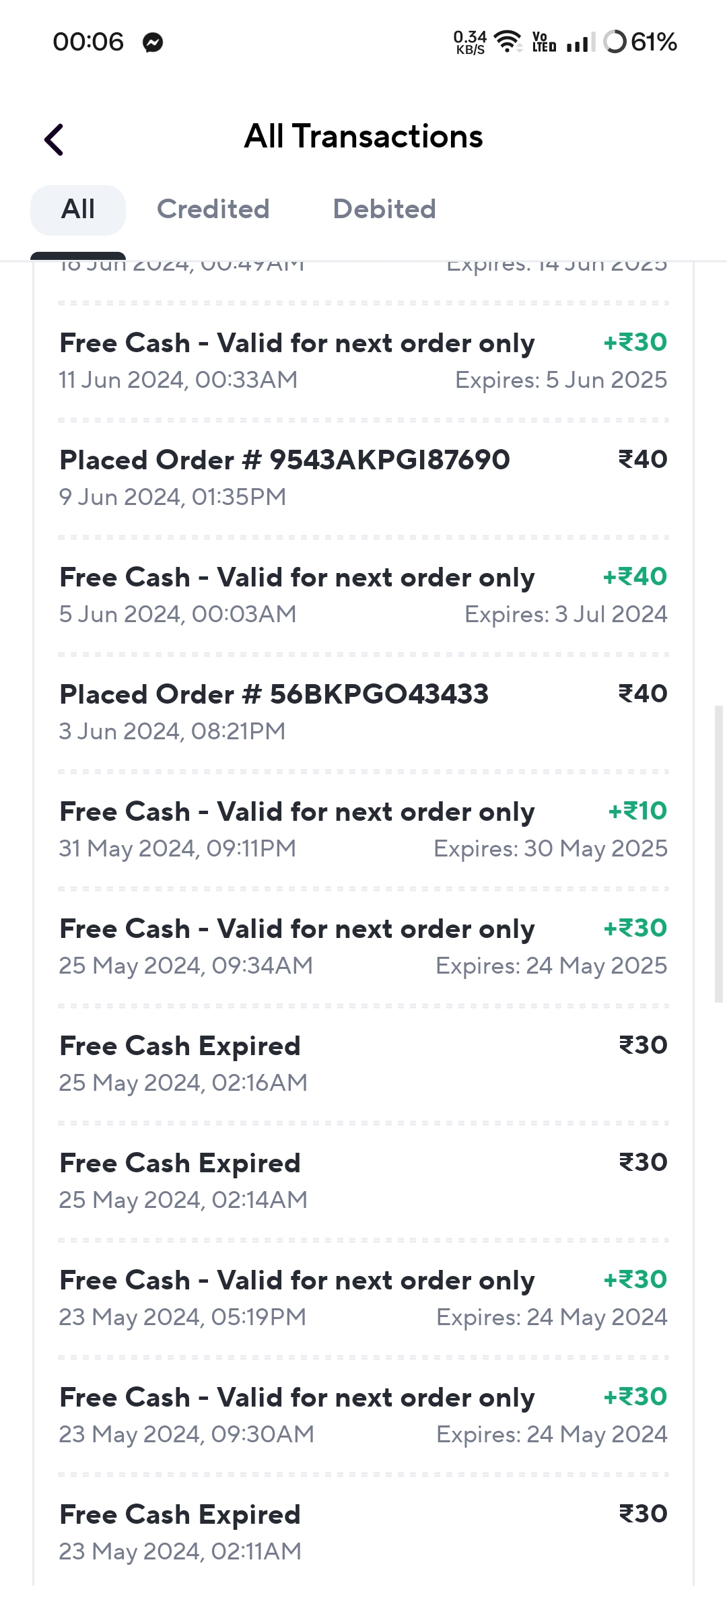727x1616 pixels.
Task: Tap the VoLTE status icon
Action: tap(544, 42)
